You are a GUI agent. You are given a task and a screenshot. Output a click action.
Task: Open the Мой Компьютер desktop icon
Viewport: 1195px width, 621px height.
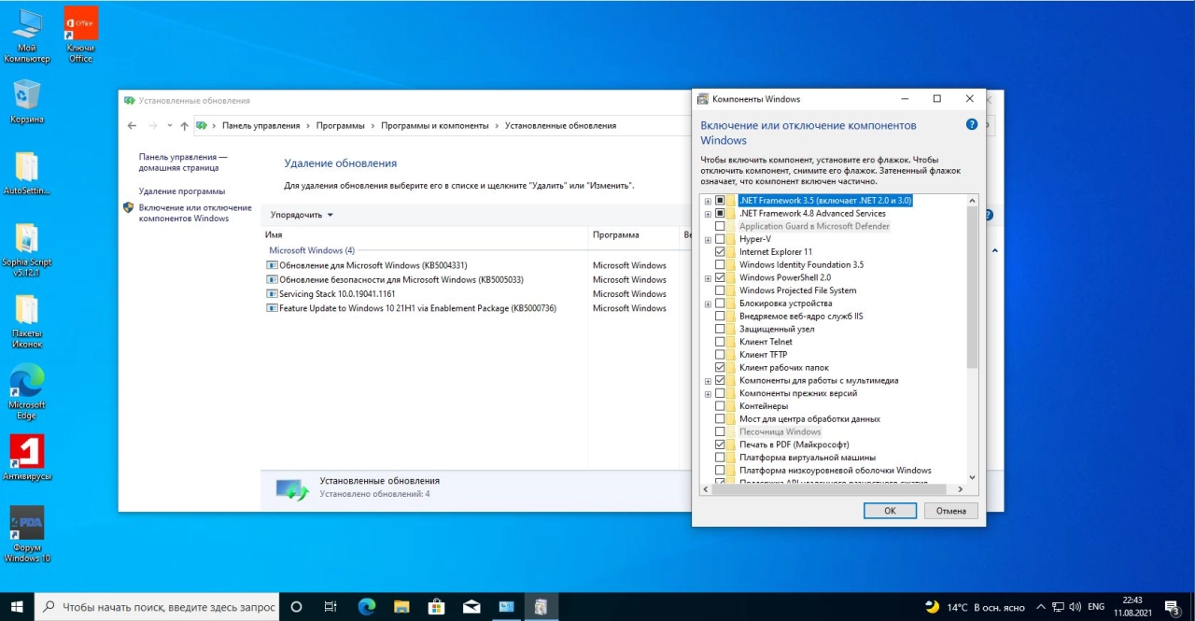26,35
